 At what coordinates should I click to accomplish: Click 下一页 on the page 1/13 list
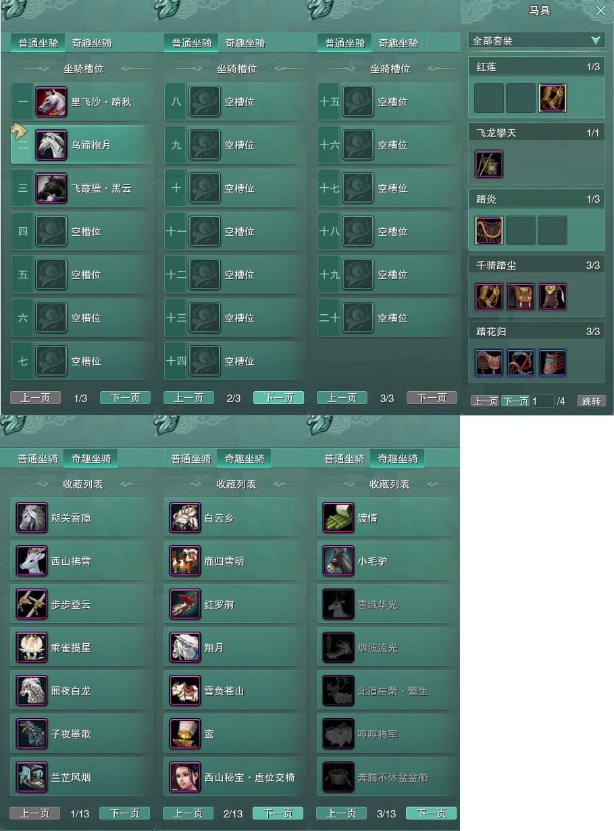pyautogui.click(x=124, y=813)
